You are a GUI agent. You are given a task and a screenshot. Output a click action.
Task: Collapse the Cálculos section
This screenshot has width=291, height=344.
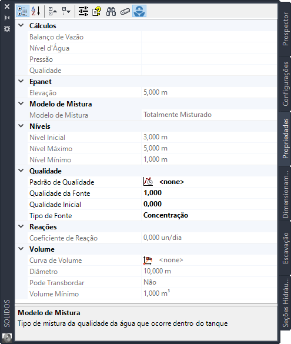pyautogui.click(x=21, y=25)
